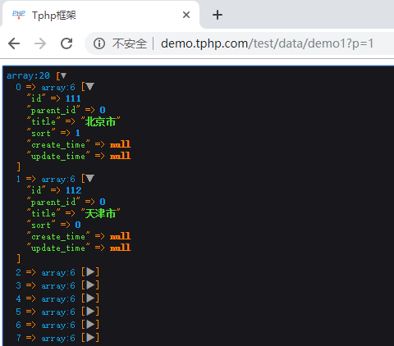Image resolution: width=394 pixels, height=346 pixels.
Task: Expand array item 6
Action: pyautogui.click(x=90, y=325)
